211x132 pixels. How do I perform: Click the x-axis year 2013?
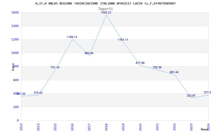(x=38, y=127)
